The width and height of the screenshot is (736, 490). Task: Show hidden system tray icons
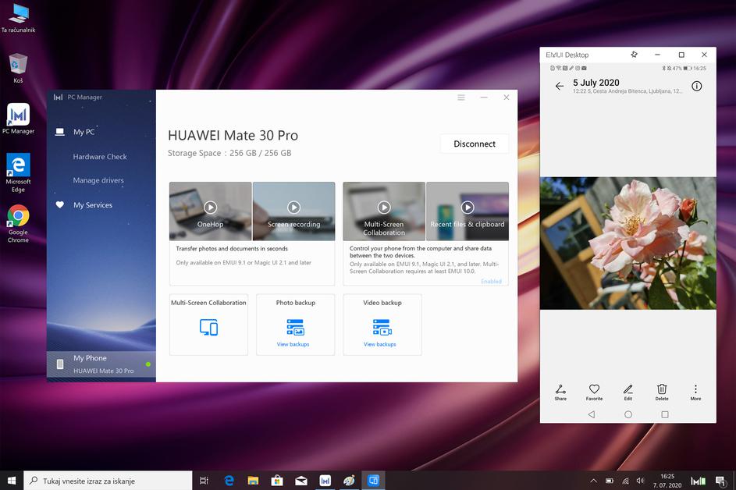coord(593,481)
